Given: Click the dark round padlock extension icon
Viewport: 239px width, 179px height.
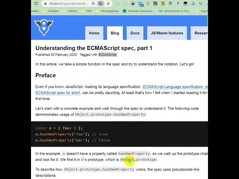Looking at the screenshot, I should coord(133,3).
